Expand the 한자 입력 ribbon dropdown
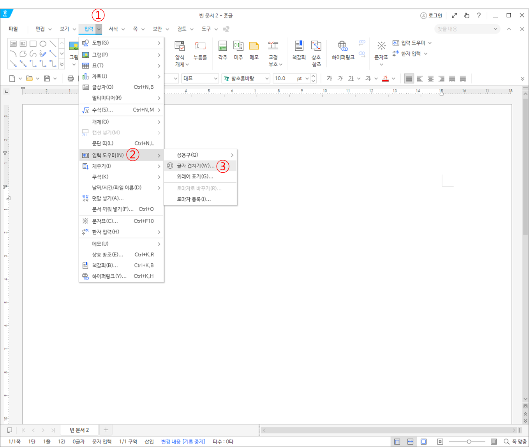Image resolution: width=529 pixels, height=447 pixels. pos(426,54)
